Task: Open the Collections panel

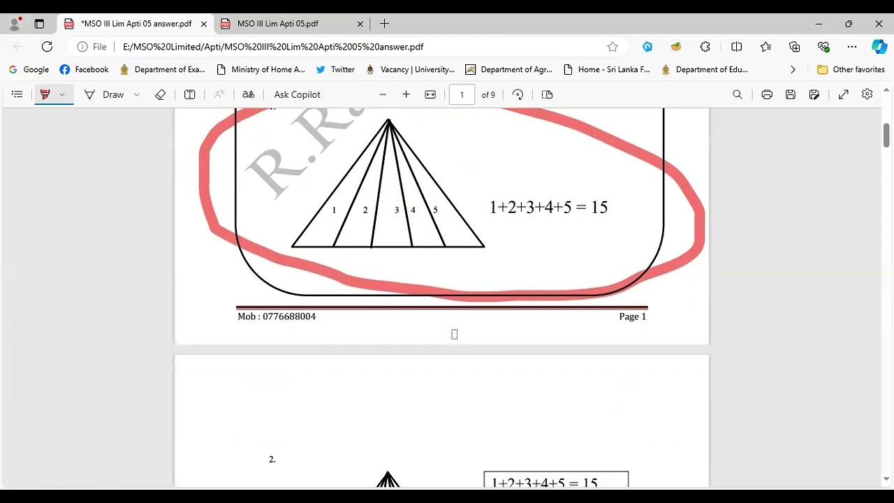Action: (x=795, y=47)
